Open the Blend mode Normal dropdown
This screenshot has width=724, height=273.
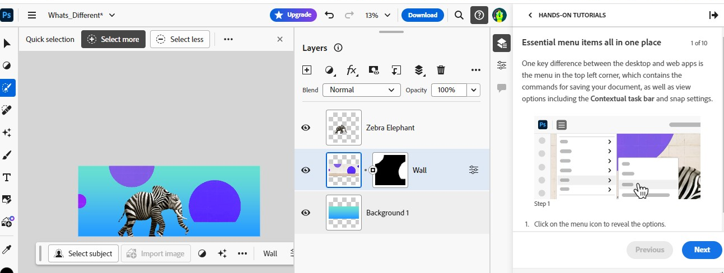point(362,90)
